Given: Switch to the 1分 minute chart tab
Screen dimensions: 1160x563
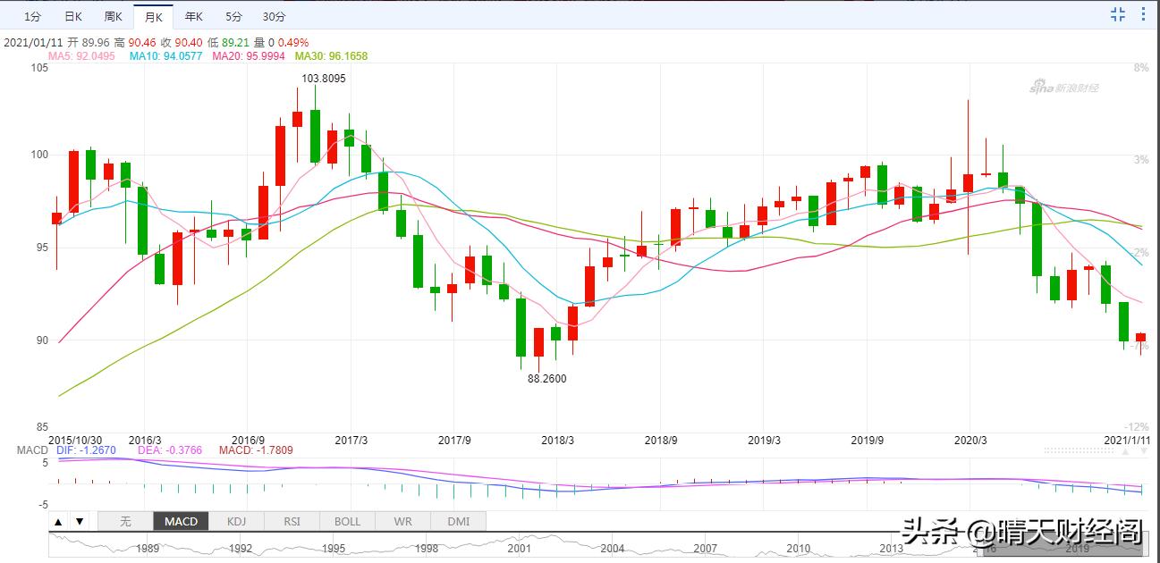Looking at the screenshot, I should tap(32, 16).
